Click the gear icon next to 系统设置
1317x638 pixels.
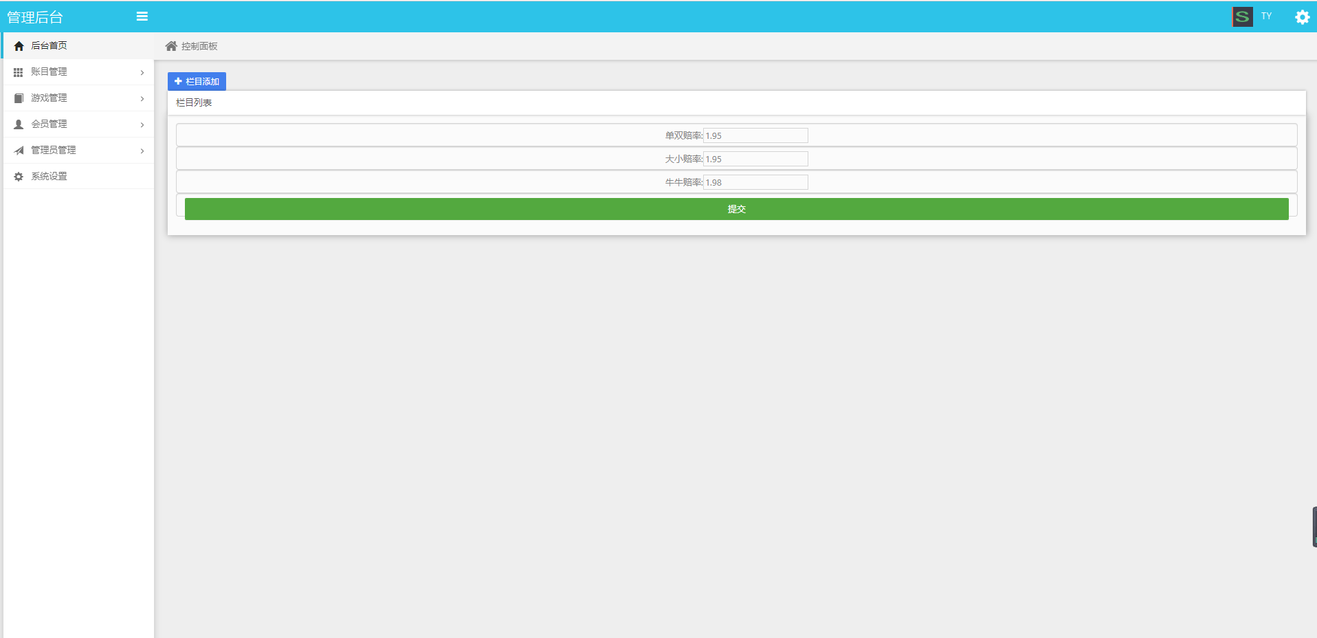point(19,177)
